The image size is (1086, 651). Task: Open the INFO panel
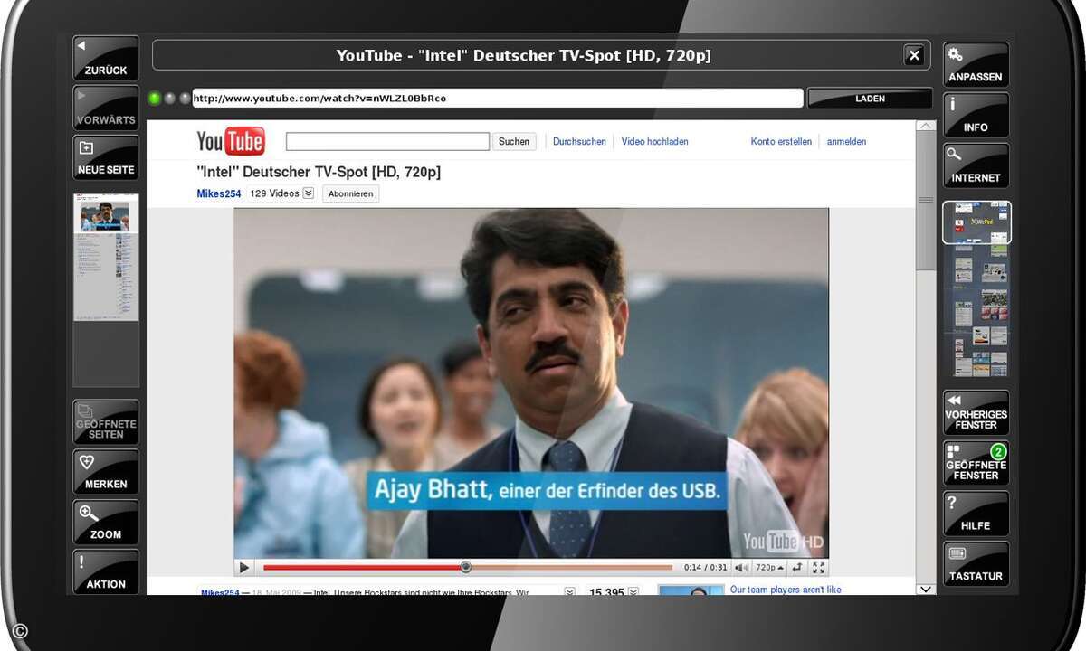(x=976, y=116)
